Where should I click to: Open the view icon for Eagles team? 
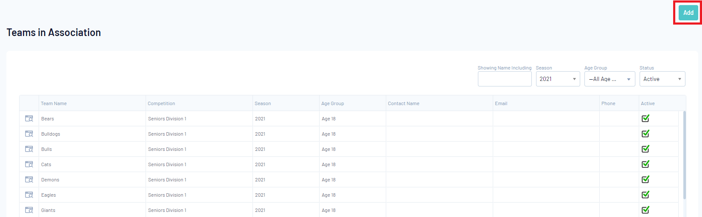[29, 195]
